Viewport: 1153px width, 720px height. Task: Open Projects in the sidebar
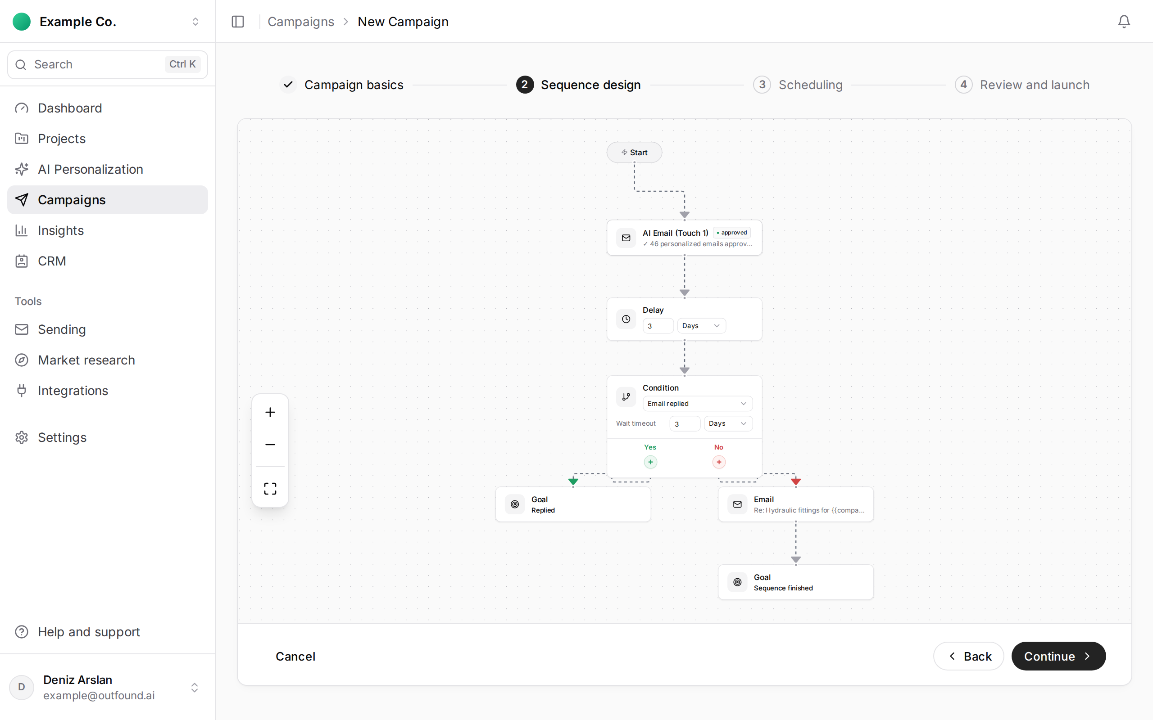click(x=108, y=139)
